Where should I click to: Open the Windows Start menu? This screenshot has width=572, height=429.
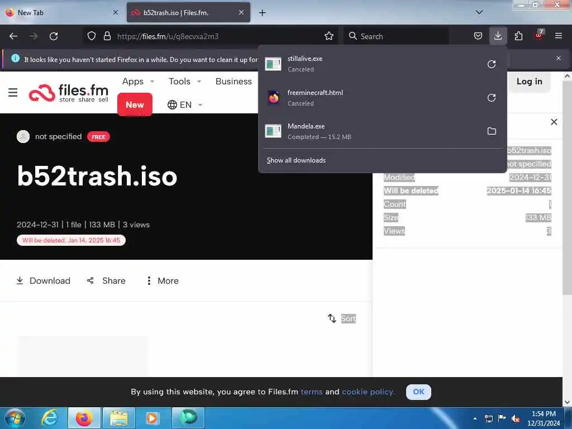coord(15,418)
